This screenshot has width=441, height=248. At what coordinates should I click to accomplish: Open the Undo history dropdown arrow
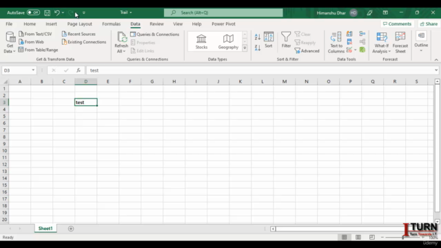(x=63, y=12)
